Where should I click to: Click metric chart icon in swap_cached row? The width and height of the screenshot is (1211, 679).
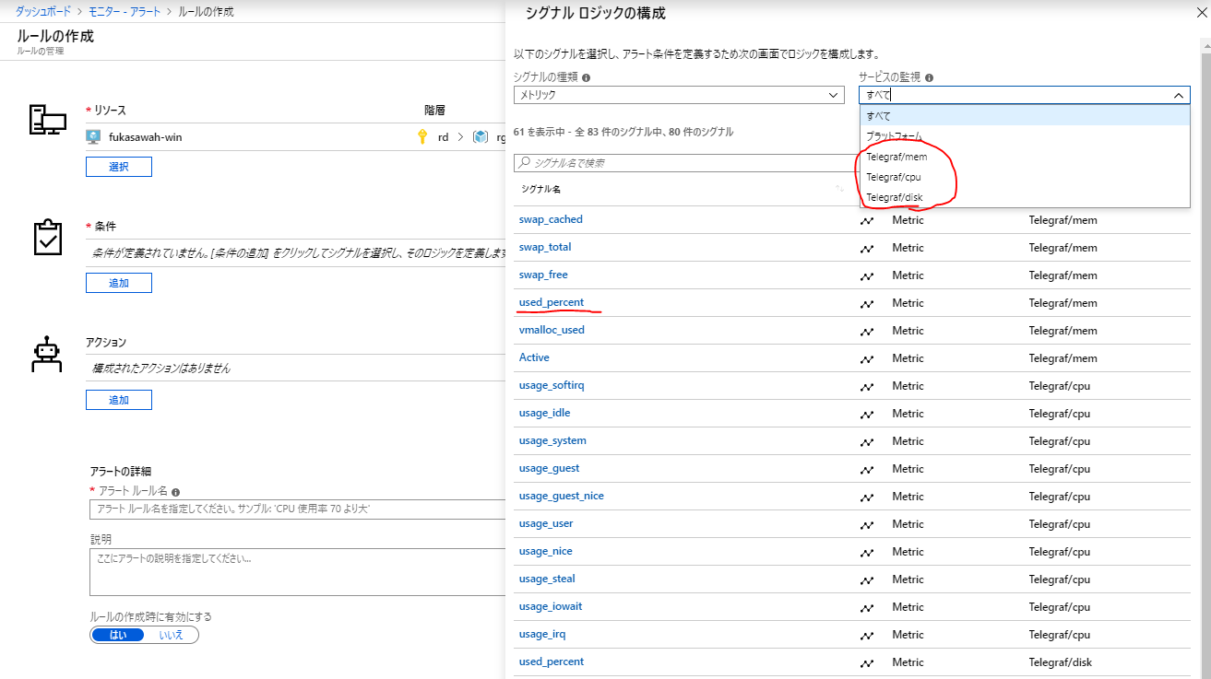867,220
